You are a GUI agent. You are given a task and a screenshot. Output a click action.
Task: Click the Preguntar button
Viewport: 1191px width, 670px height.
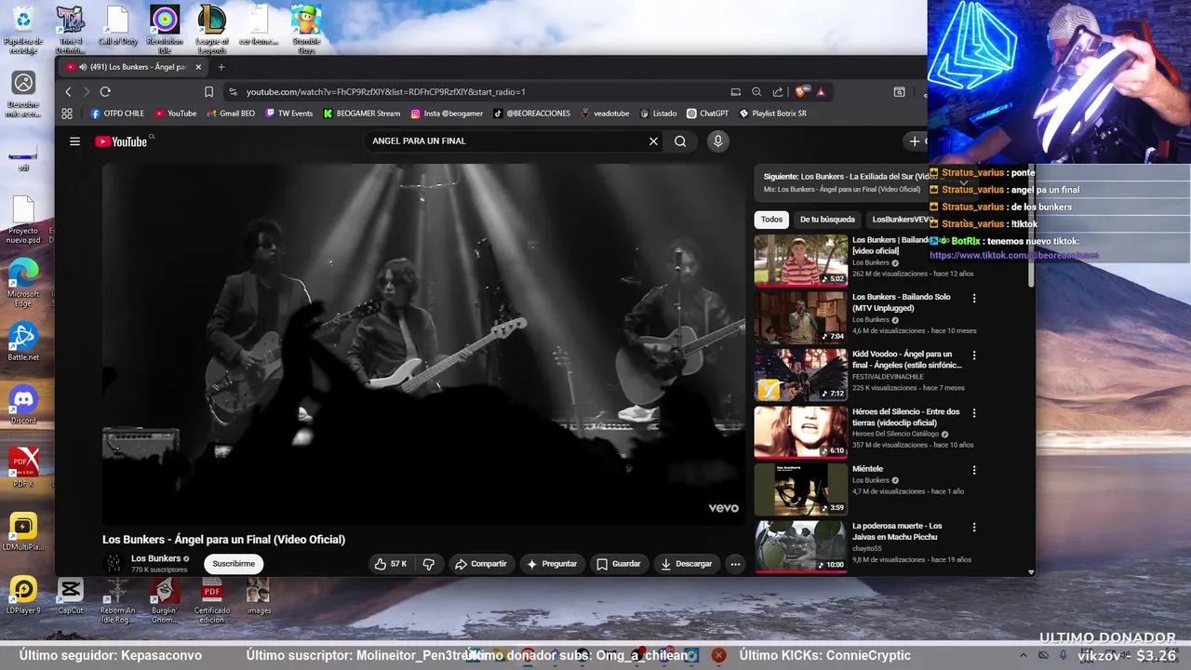pos(552,564)
